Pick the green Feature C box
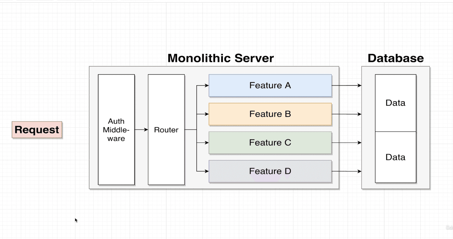453x239 pixels. tap(270, 143)
